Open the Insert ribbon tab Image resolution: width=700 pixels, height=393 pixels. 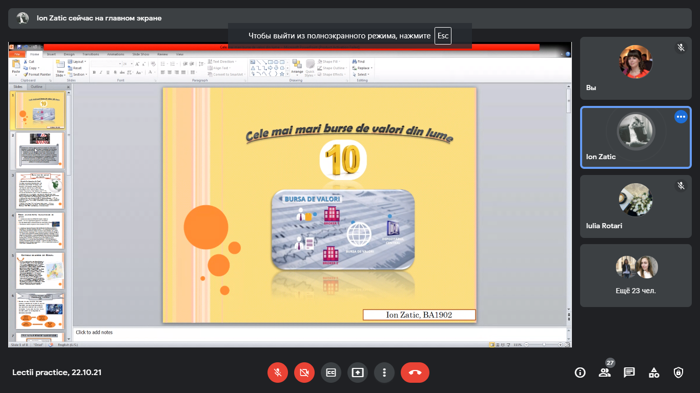tap(51, 54)
